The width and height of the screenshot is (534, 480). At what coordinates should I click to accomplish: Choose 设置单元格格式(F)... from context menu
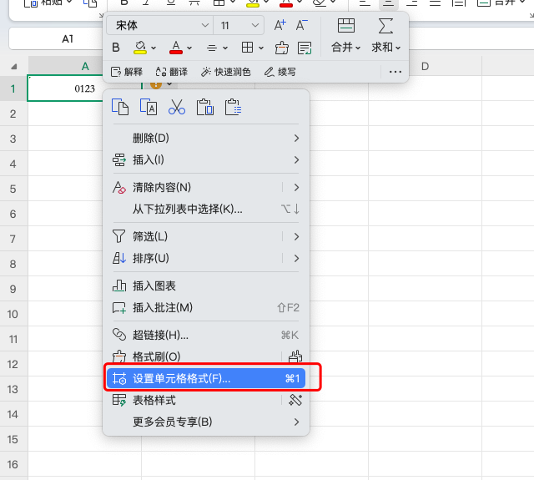pos(205,379)
